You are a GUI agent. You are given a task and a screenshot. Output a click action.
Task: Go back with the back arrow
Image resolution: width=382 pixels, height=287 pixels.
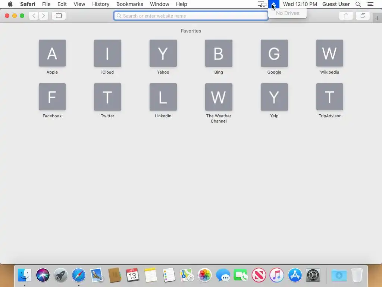coord(34,16)
